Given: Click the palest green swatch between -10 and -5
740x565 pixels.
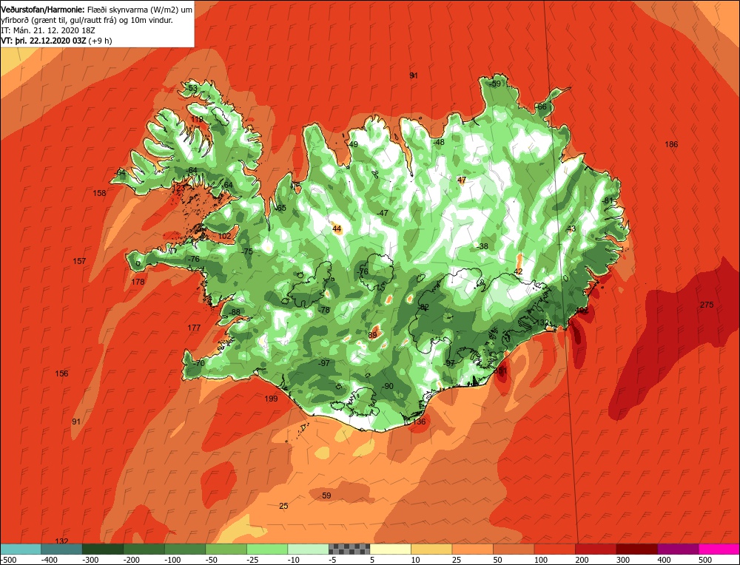Looking at the screenshot, I should 308,549.
